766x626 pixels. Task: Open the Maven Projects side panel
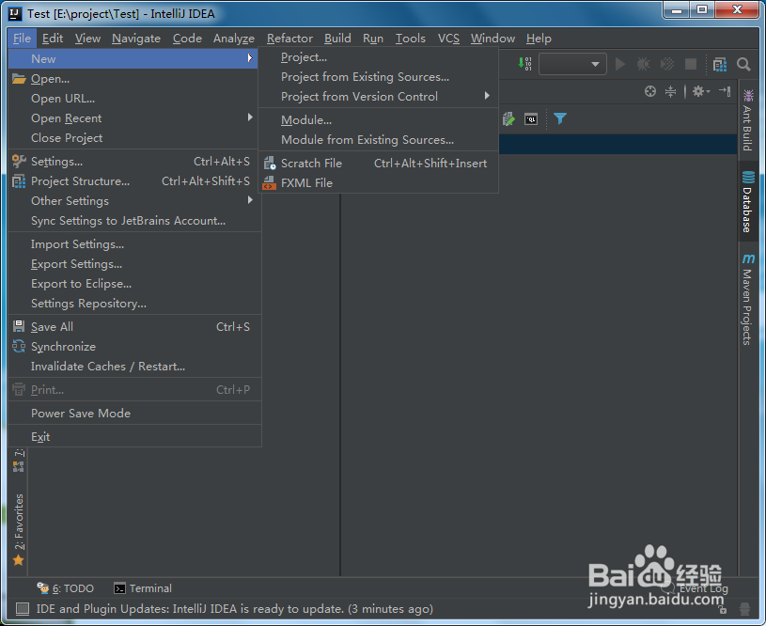[747, 299]
